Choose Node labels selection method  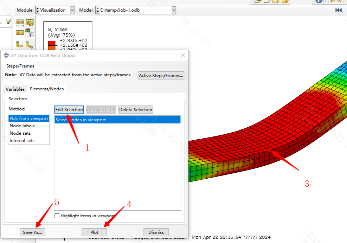point(29,126)
